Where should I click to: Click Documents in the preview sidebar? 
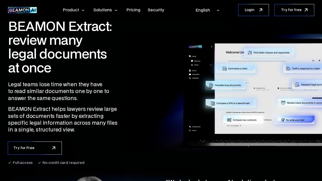coord(194,74)
